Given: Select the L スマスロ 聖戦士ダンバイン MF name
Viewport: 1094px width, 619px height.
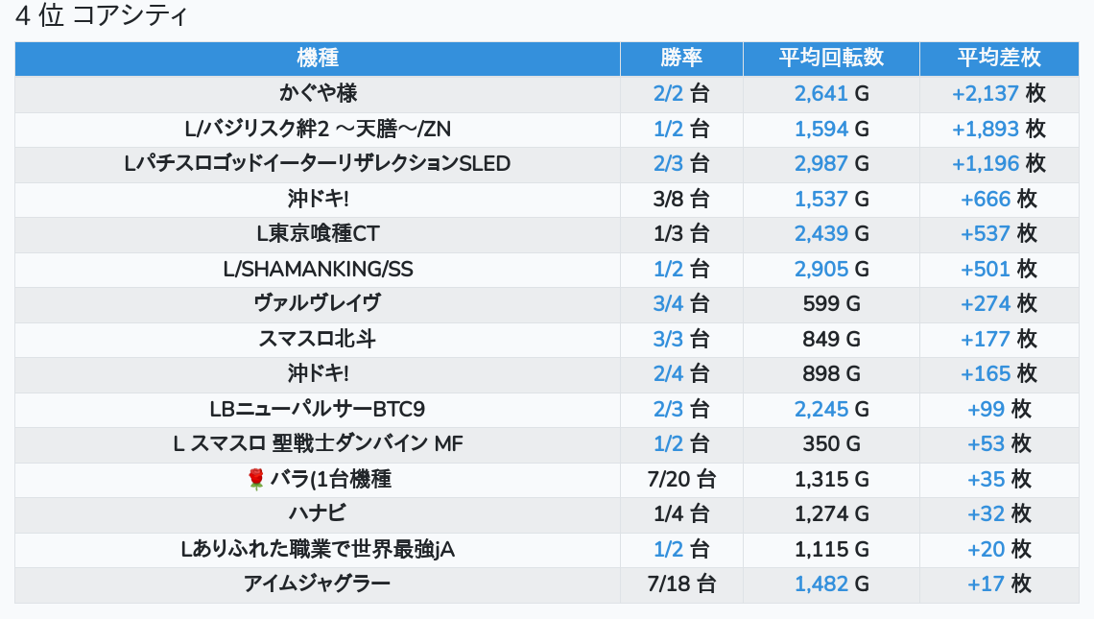Looking at the screenshot, I should click(318, 443).
